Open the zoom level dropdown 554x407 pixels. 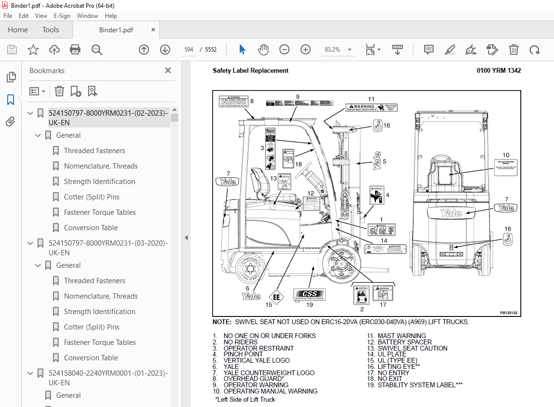(349, 50)
